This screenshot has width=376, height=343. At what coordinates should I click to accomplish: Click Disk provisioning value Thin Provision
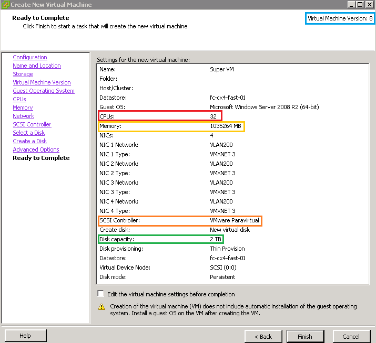[227, 249]
